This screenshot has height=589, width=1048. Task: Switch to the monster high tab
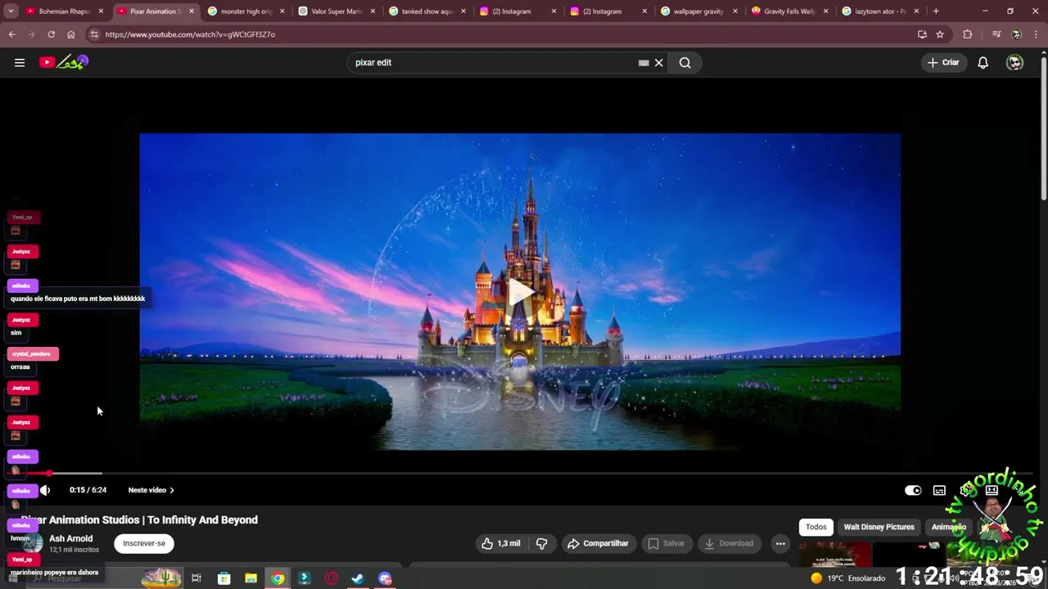(246, 11)
